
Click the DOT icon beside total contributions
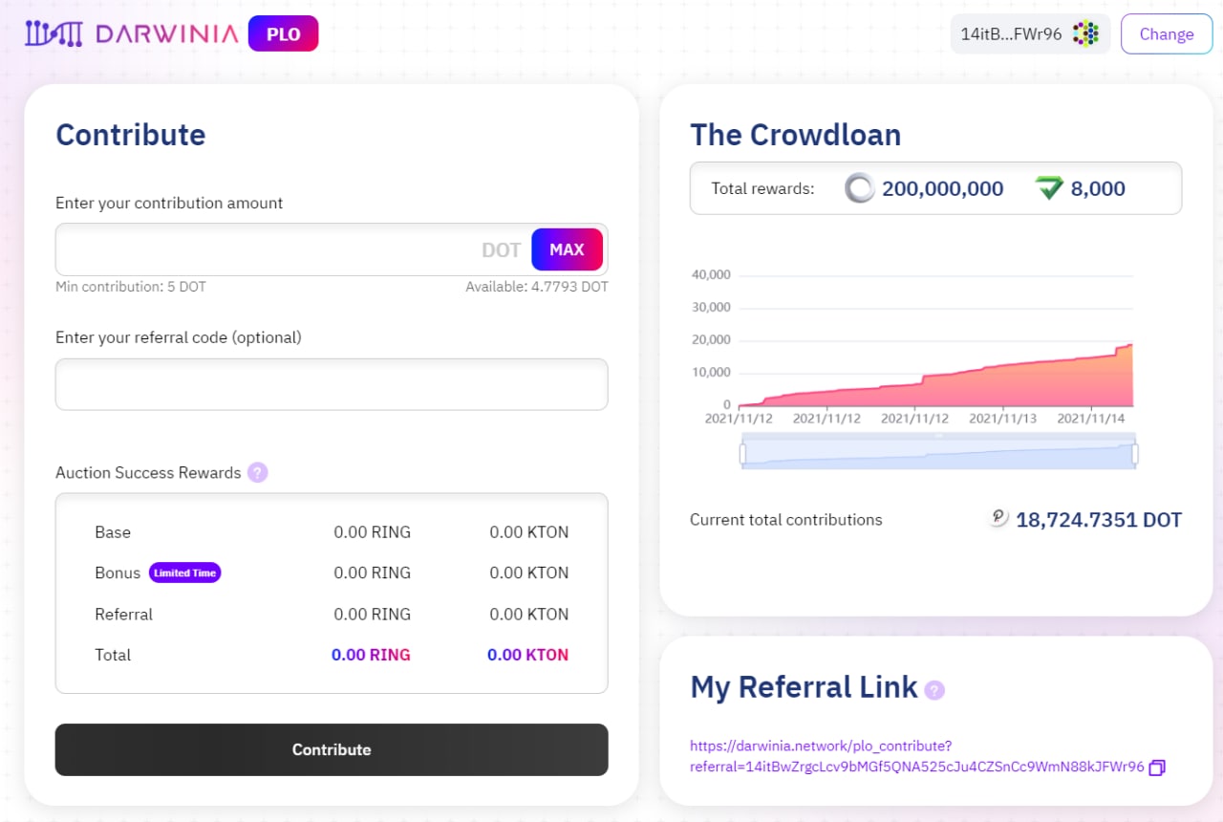998,518
